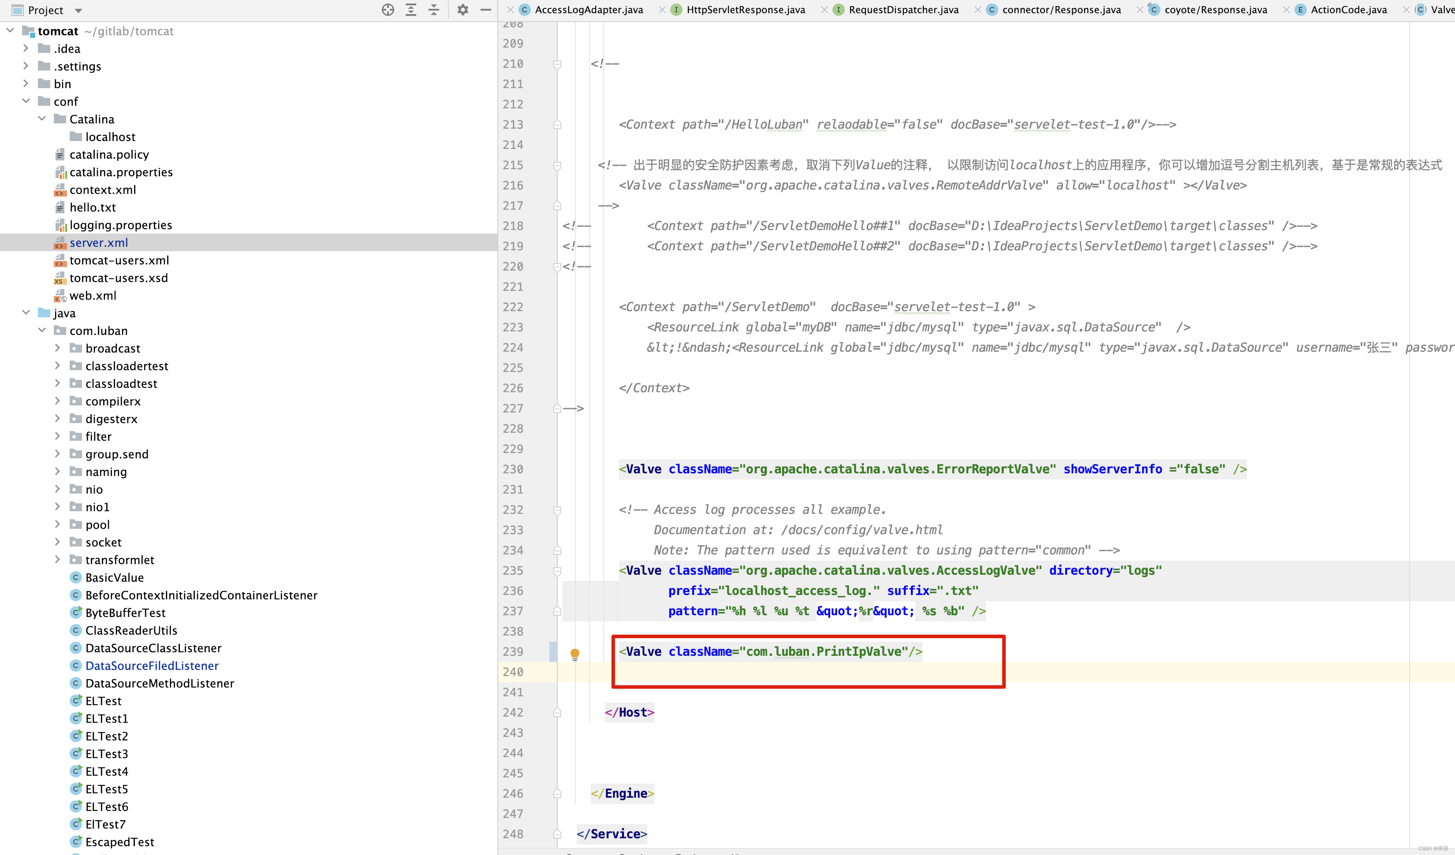Click the locate/select opened file target icon
The width and height of the screenshot is (1455, 855).
tap(388, 10)
